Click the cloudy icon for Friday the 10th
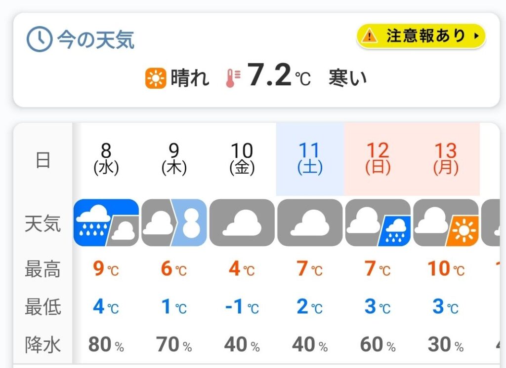The width and height of the screenshot is (506, 368). click(242, 222)
